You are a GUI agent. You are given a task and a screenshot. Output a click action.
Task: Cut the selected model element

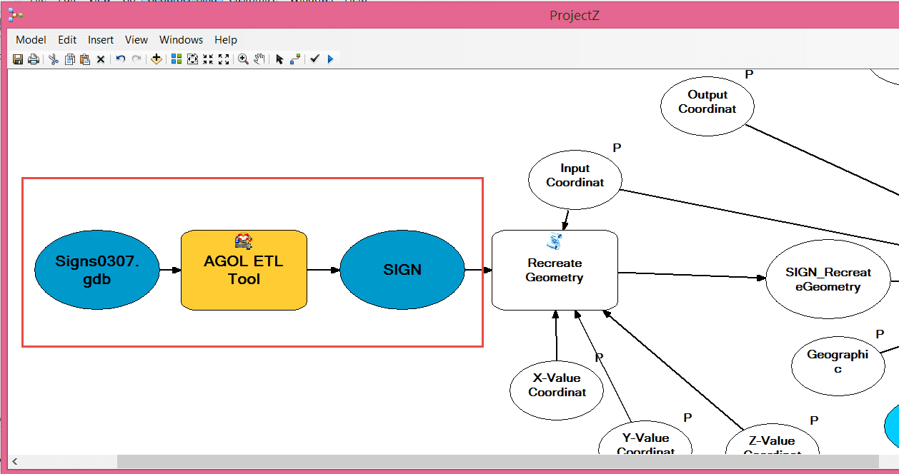point(54,59)
